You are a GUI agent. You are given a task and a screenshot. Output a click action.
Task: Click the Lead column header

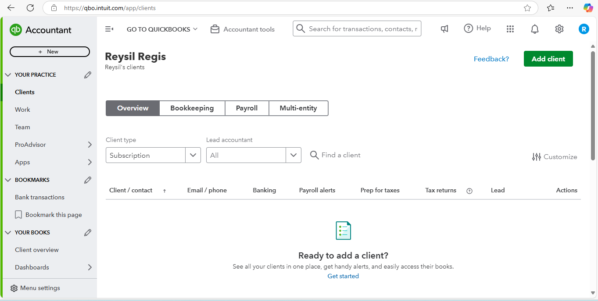(498, 191)
